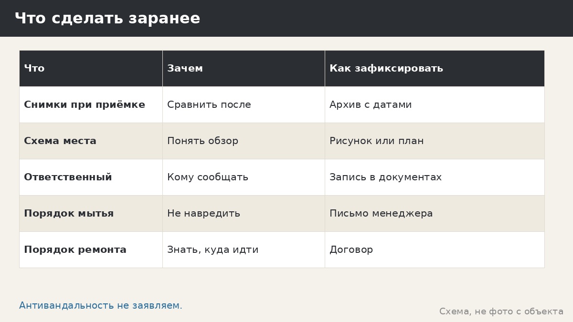This screenshot has height=322, width=573.
Task: Click the 'Понять обзор' cell
Action: (x=244, y=141)
